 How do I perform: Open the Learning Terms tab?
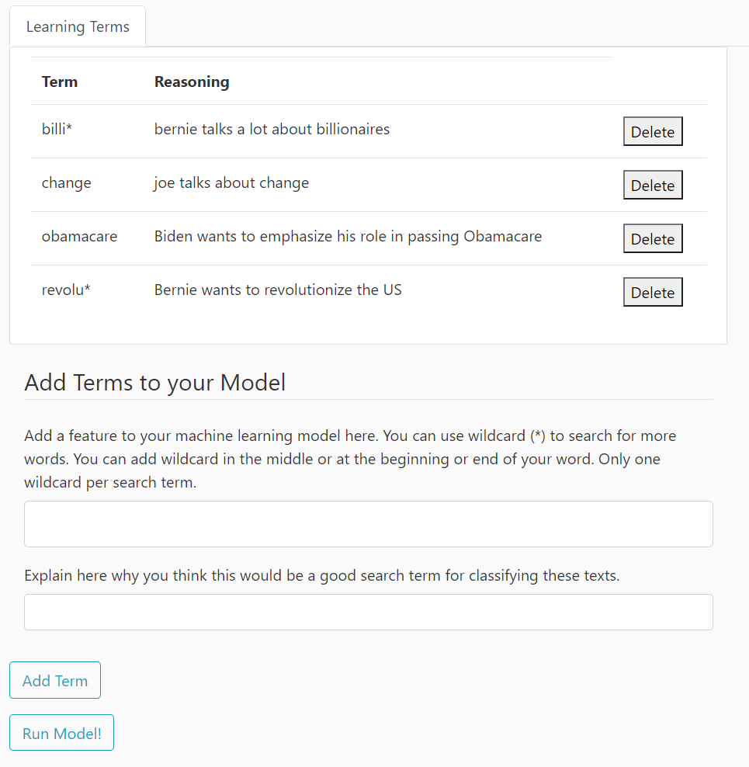coord(78,27)
